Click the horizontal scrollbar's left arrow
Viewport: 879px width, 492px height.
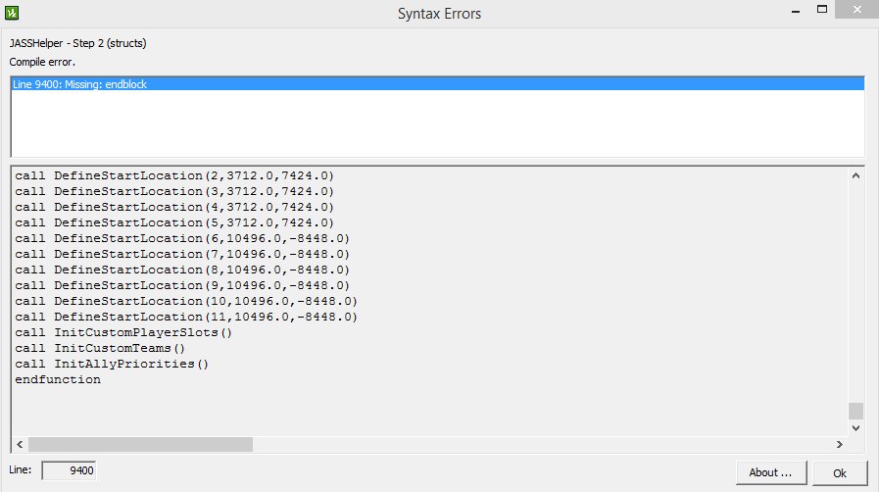point(21,444)
